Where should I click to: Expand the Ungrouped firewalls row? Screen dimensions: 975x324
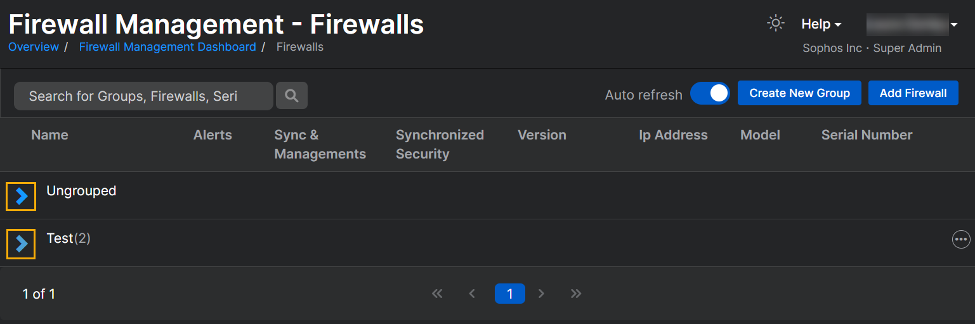click(21, 197)
